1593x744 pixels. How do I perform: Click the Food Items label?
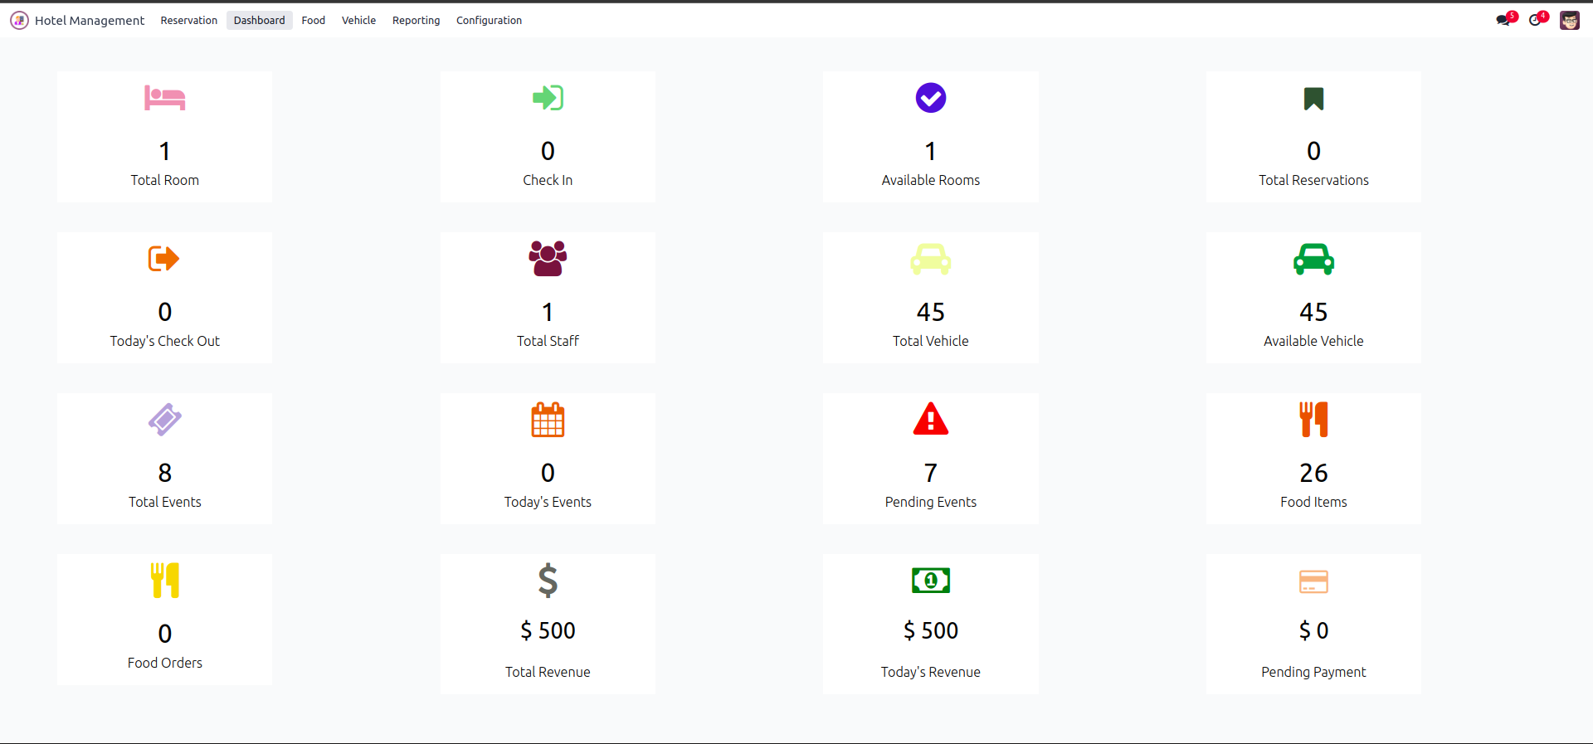point(1313,502)
